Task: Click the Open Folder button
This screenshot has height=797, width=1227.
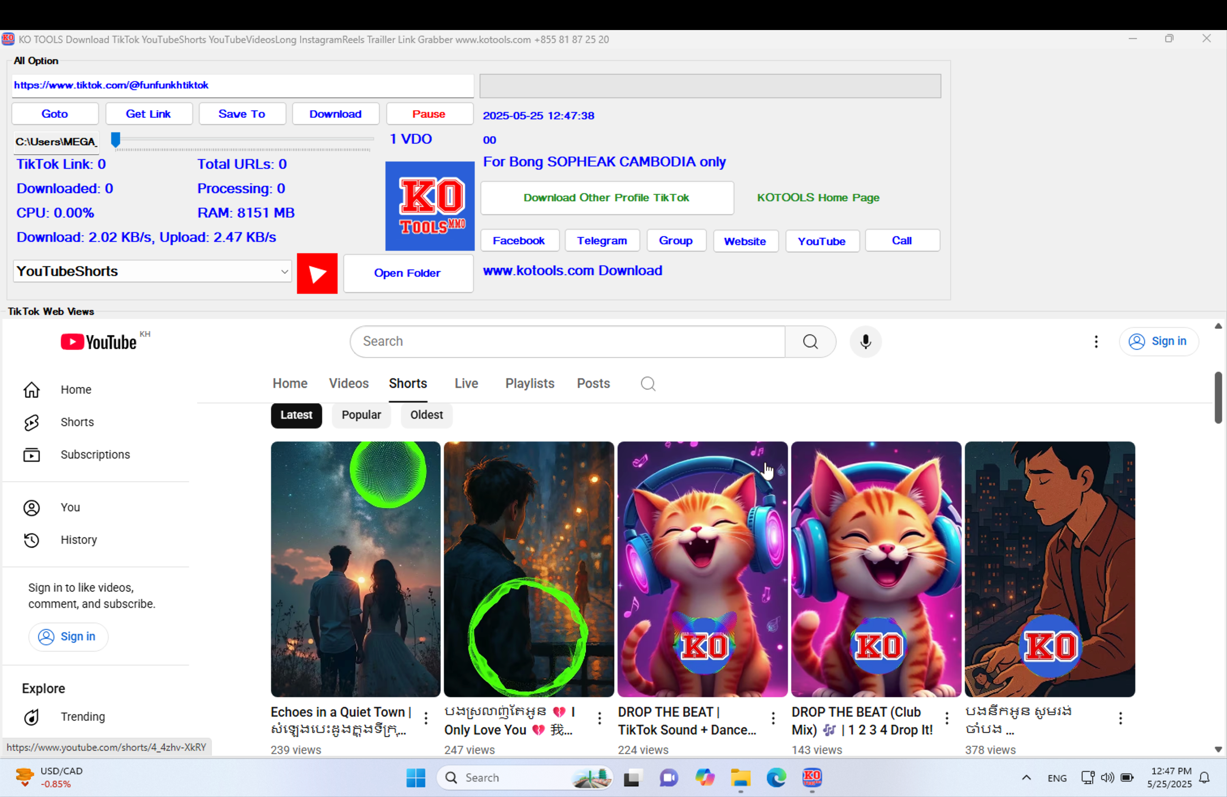Action: tap(408, 273)
